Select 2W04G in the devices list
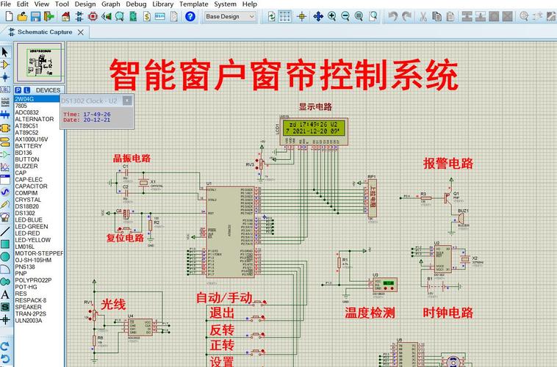 pos(37,99)
